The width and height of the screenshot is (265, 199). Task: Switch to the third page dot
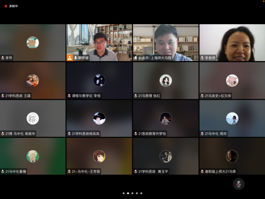click(x=132, y=193)
